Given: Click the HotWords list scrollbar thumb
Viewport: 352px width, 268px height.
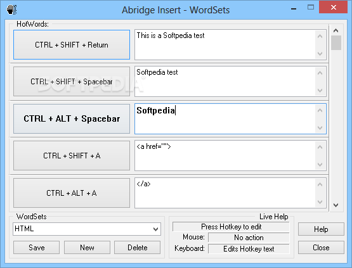Looking at the screenshot, I should coord(336,42).
